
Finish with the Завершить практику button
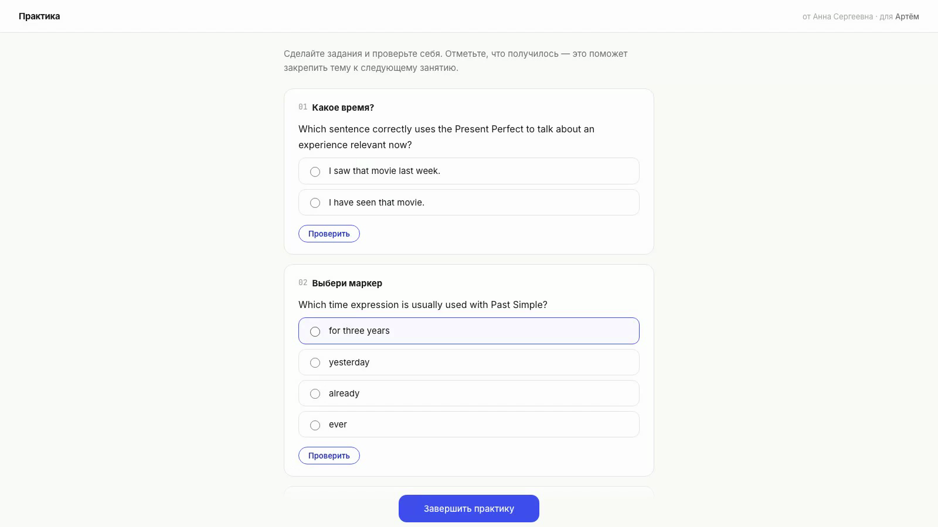pyautogui.click(x=469, y=508)
